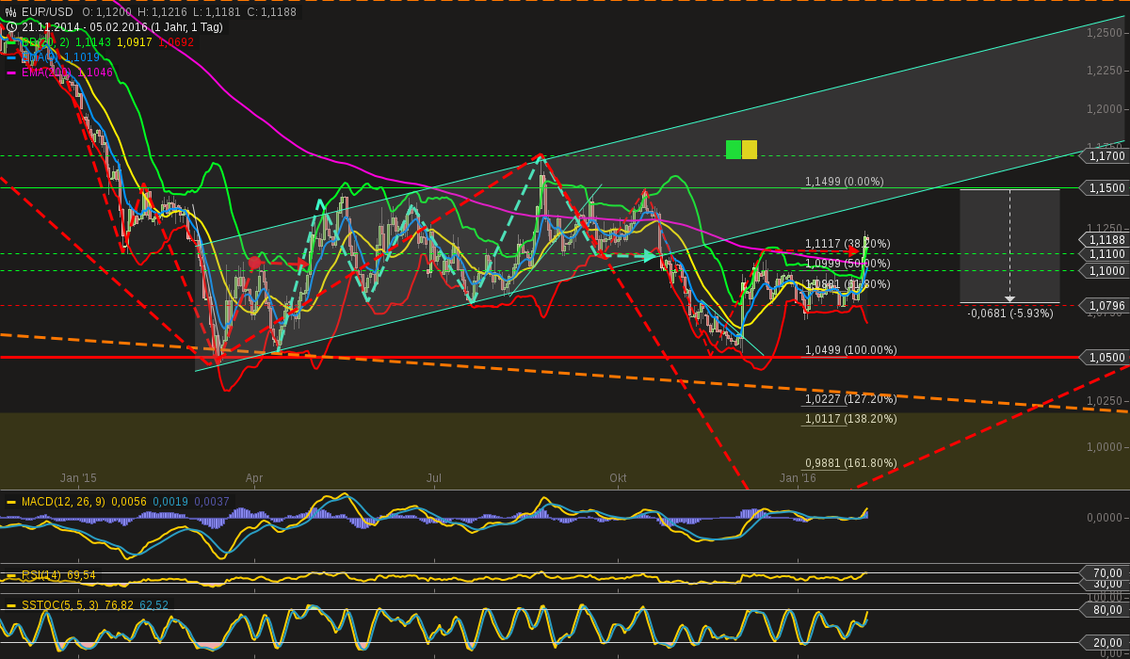Click the yellow MACD legend line marker

coord(11,502)
